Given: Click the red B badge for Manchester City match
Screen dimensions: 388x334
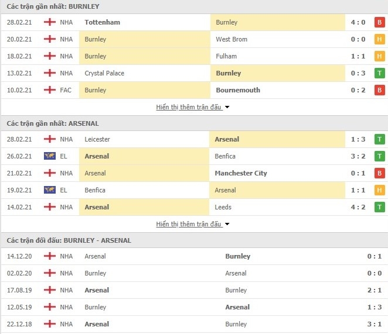Looking at the screenshot, I should 379,173.
